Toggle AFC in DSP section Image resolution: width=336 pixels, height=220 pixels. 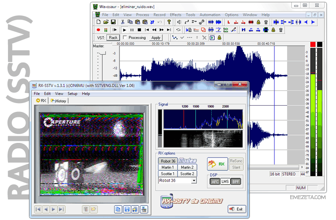(215, 182)
